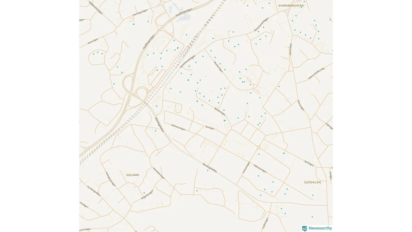Click the Centralvägen street label
412x232 pixels.
click(246, 168)
